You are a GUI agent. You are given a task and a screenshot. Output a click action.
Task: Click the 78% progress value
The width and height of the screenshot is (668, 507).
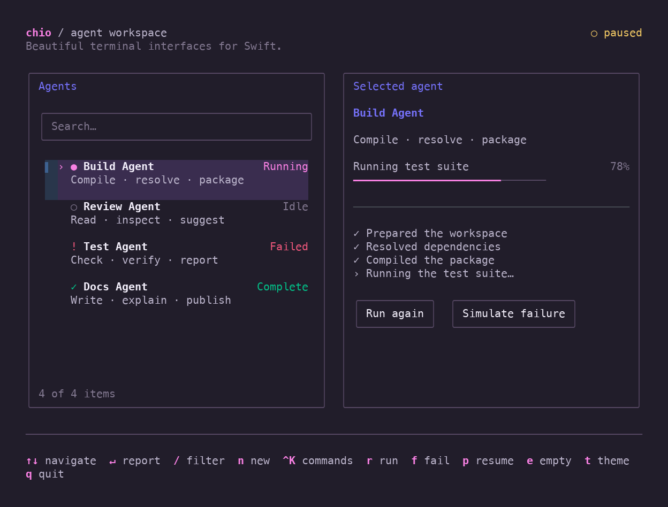click(x=620, y=166)
